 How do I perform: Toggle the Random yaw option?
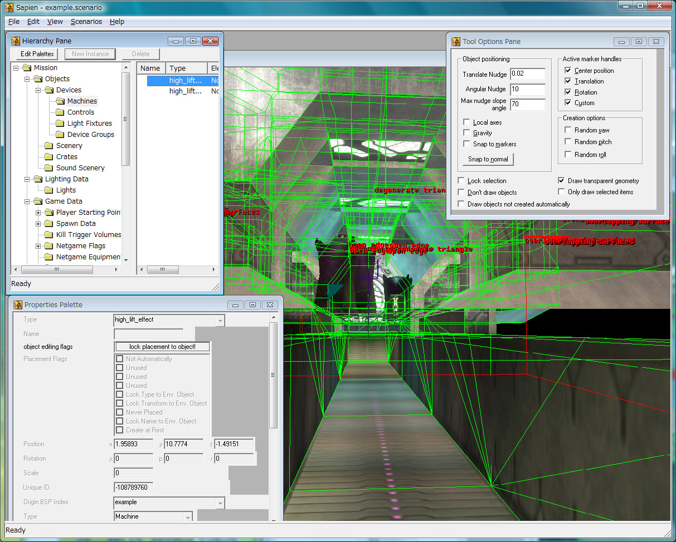pyautogui.click(x=568, y=130)
